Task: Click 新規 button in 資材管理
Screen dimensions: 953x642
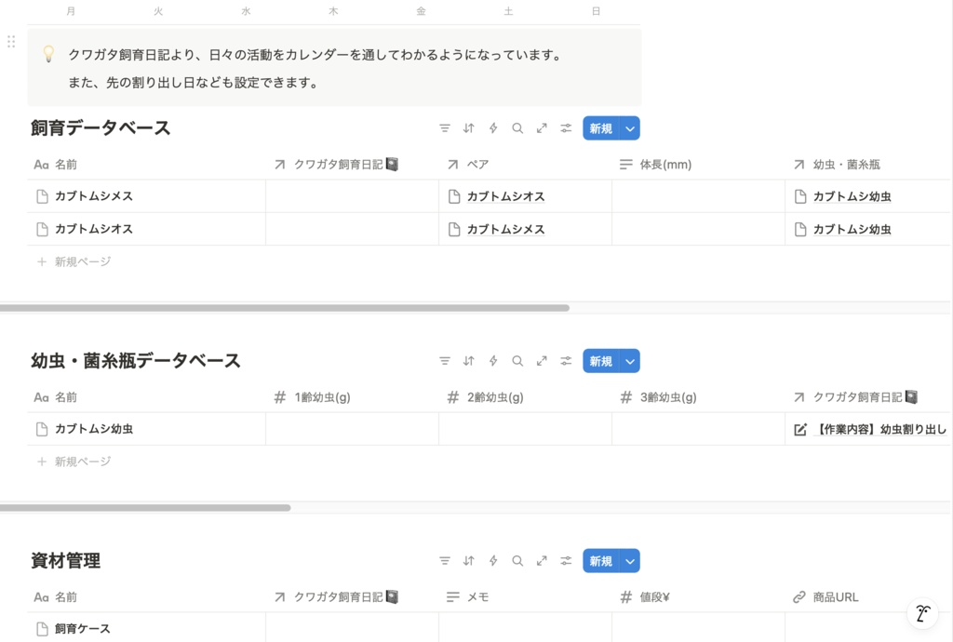Action: pos(601,561)
